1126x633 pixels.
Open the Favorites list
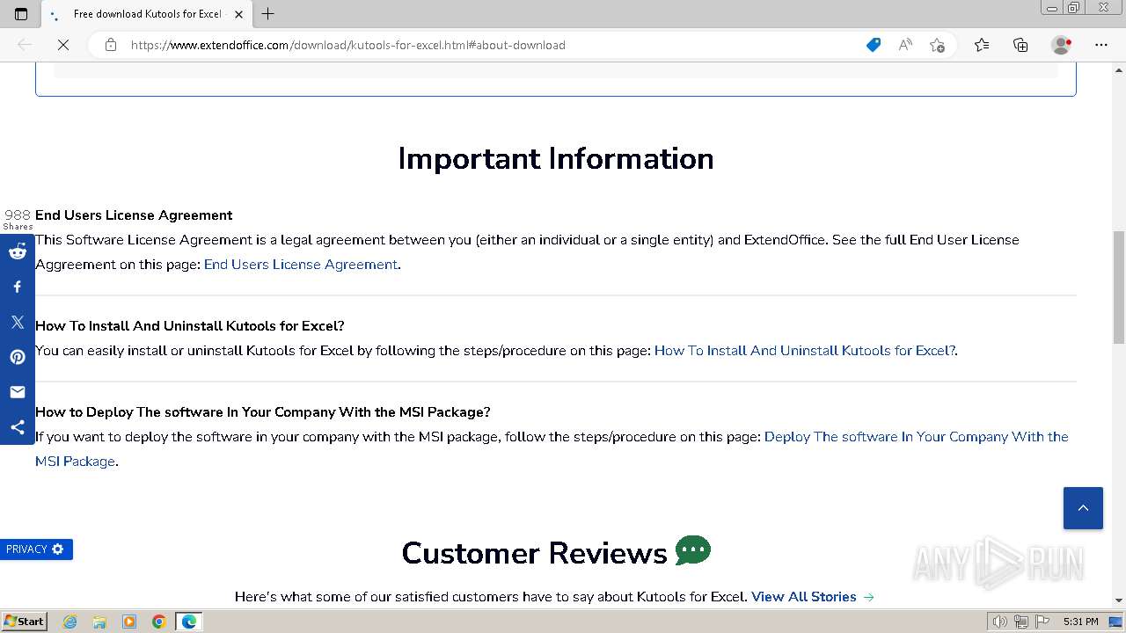pyautogui.click(x=982, y=45)
